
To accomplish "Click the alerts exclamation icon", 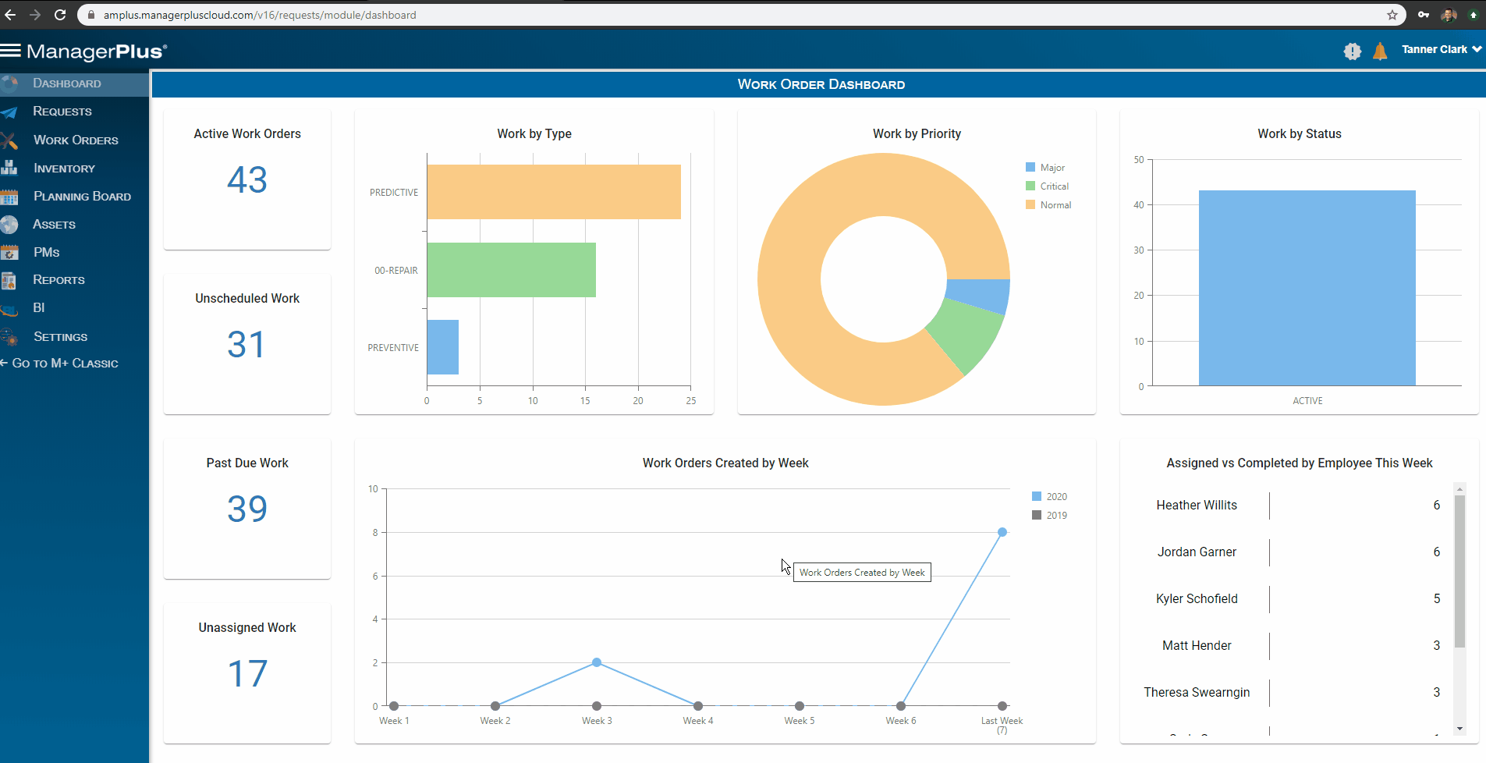I will (x=1352, y=51).
